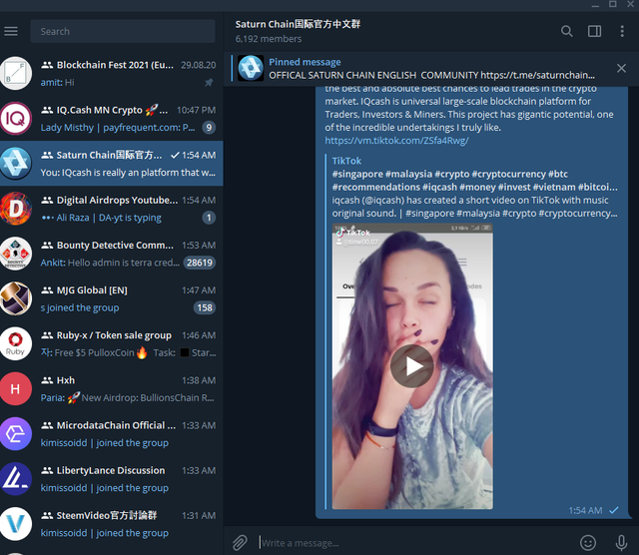Play the TikTok video preview
The image size is (639, 555).
(x=411, y=366)
